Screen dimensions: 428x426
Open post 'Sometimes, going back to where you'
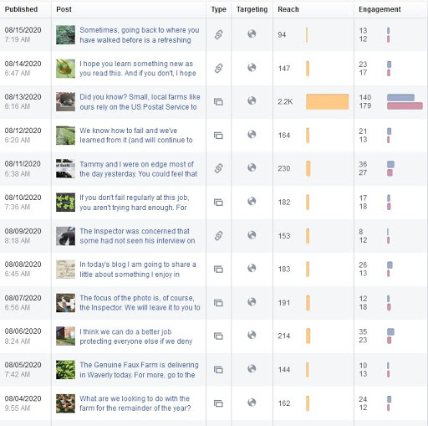[140, 35]
